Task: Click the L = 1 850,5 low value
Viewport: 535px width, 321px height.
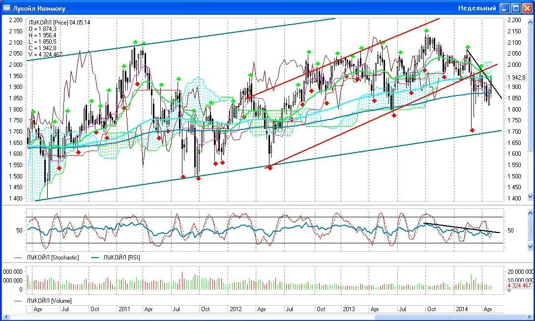Action: (x=43, y=42)
